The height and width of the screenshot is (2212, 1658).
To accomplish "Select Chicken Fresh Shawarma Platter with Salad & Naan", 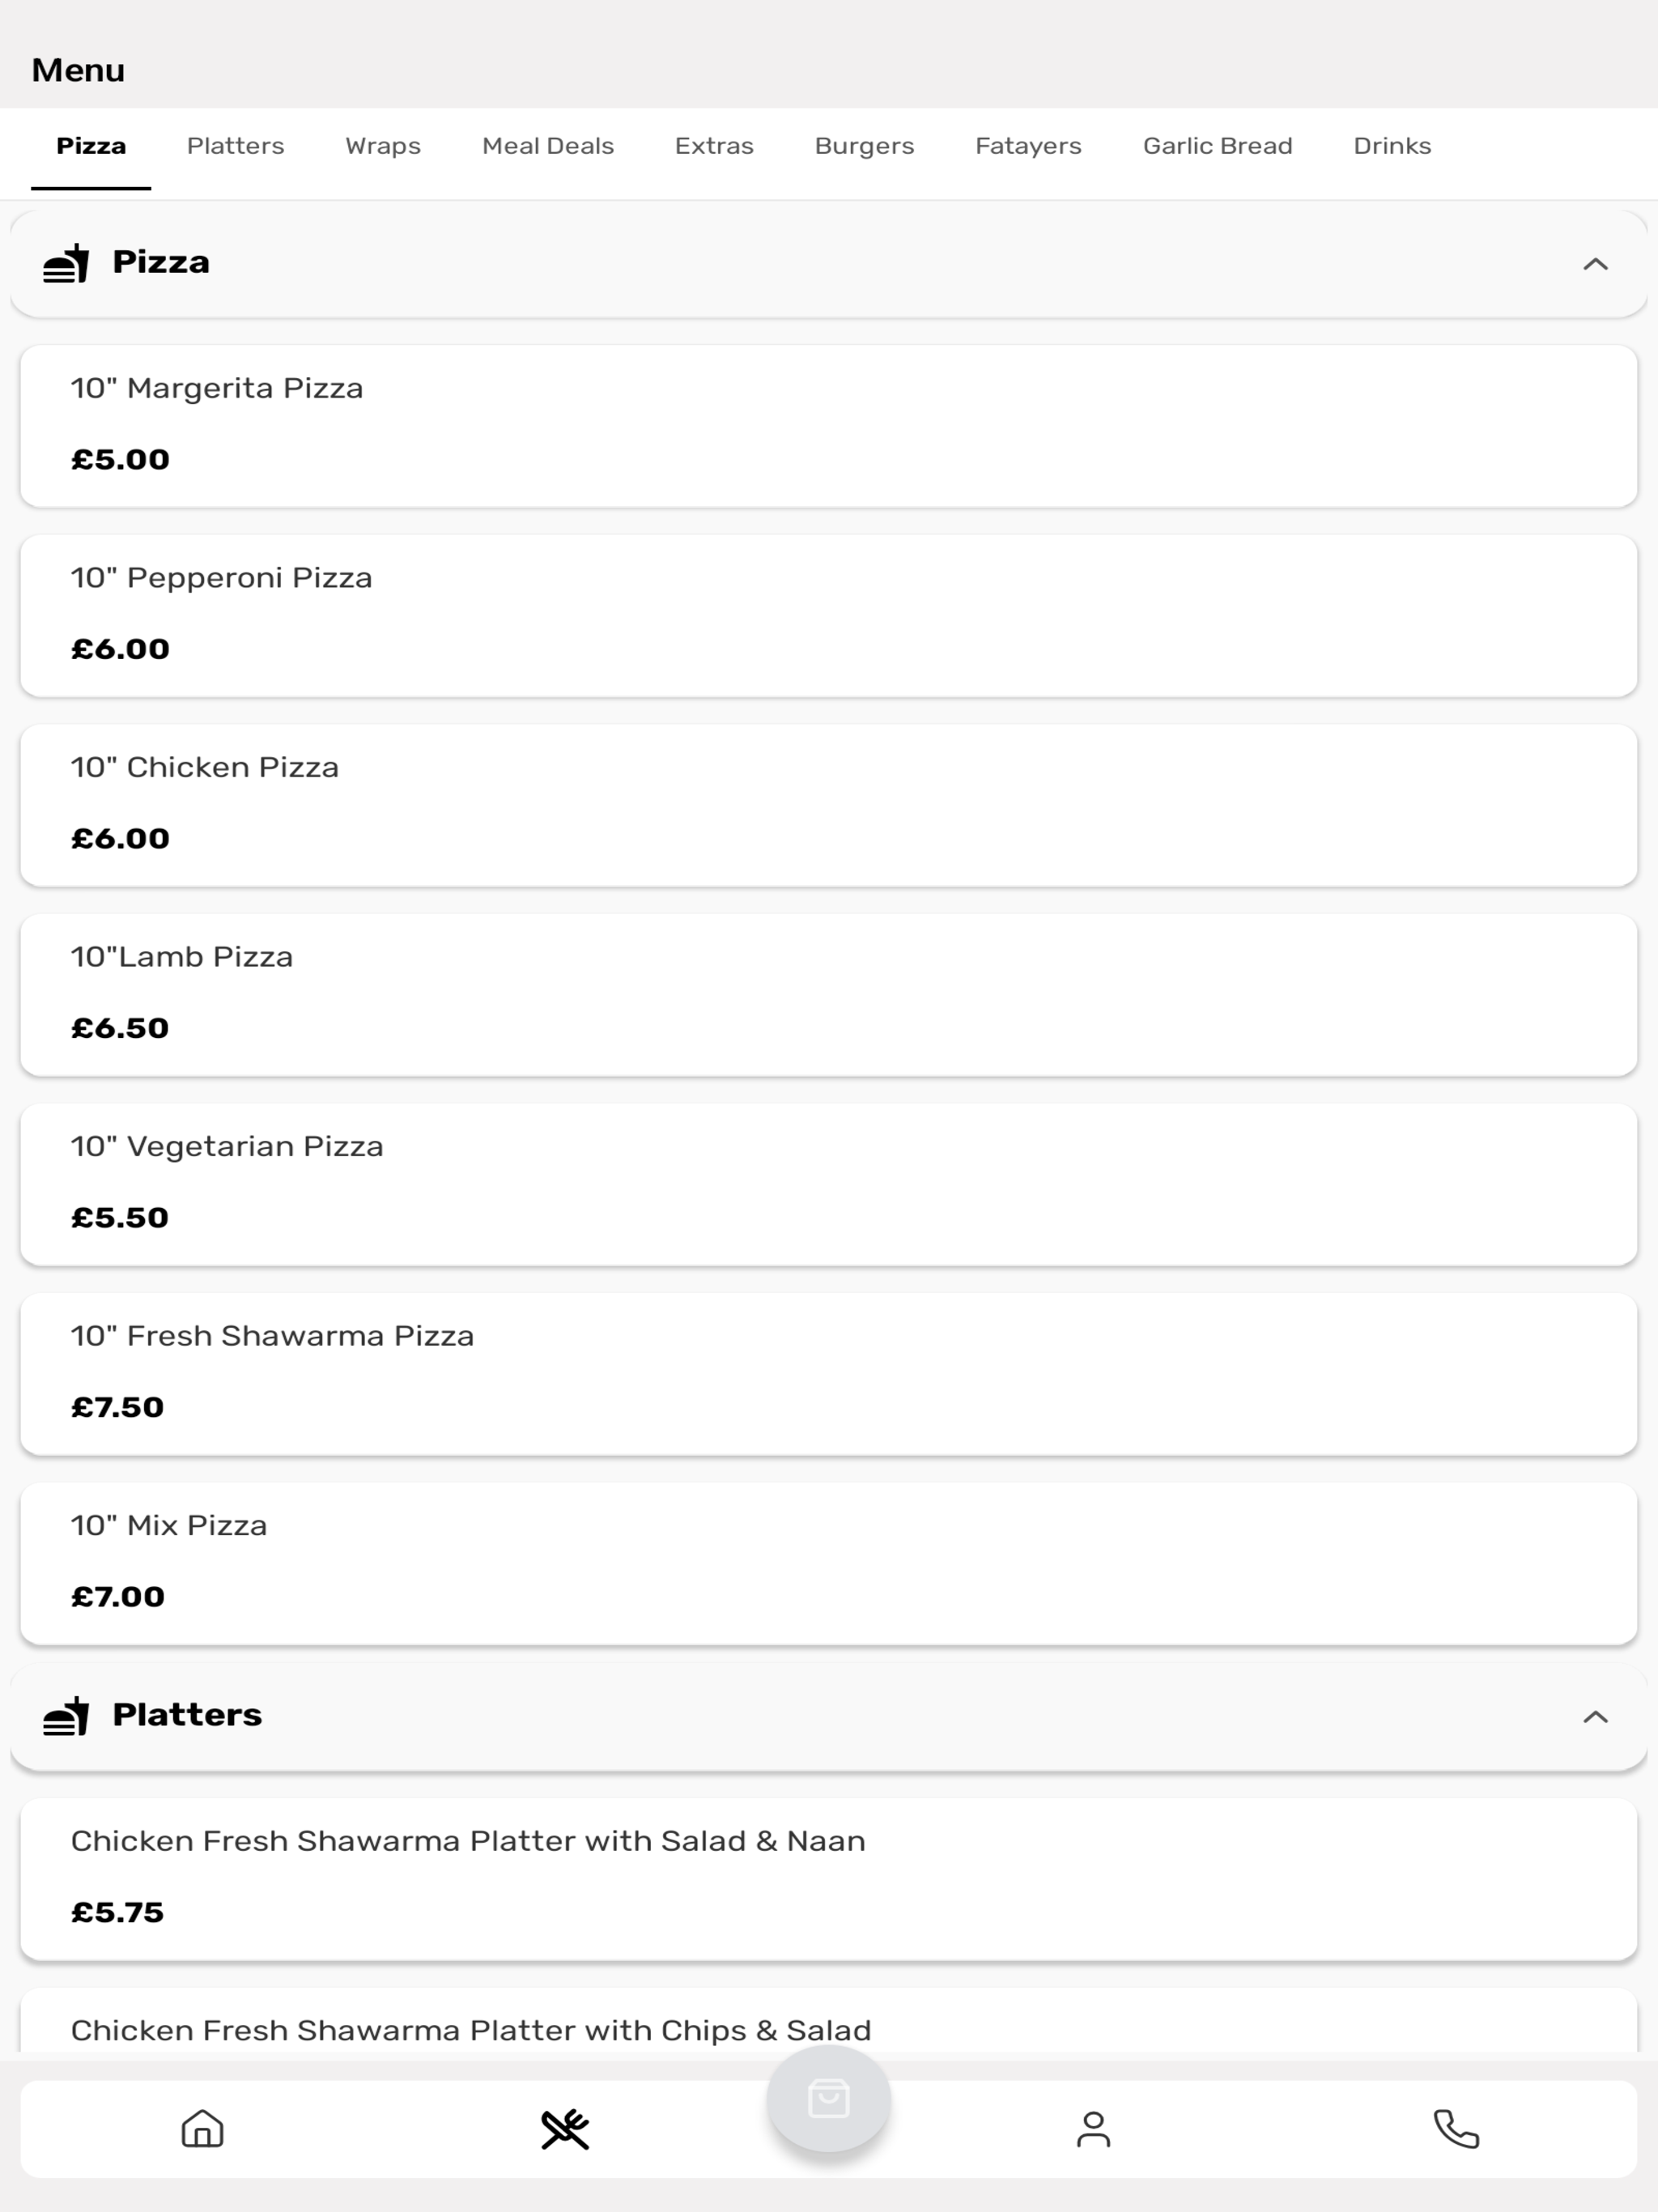I will point(828,1879).
